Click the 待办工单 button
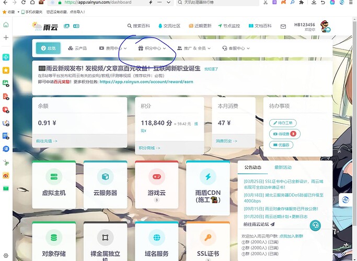The image size is (357, 261). pyautogui.click(x=283, y=123)
